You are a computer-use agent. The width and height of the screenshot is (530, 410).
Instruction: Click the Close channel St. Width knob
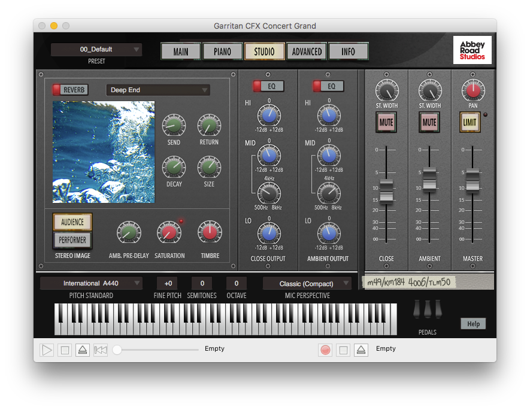(x=387, y=90)
